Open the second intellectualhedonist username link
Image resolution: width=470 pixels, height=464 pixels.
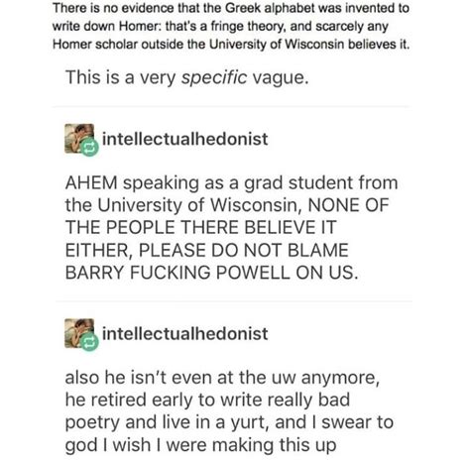pos(184,333)
